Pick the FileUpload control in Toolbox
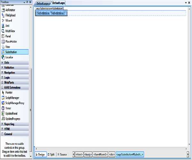 coord(10,15)
